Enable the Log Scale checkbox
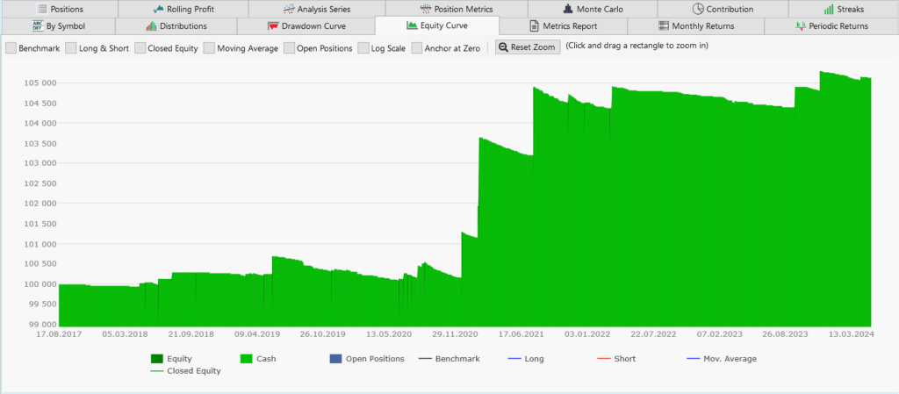The image size is (899, 394). pos(363,48)
